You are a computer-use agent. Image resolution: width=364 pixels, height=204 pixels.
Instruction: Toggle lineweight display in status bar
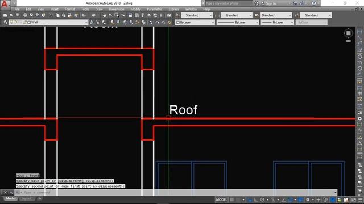[x=300, y=199]
